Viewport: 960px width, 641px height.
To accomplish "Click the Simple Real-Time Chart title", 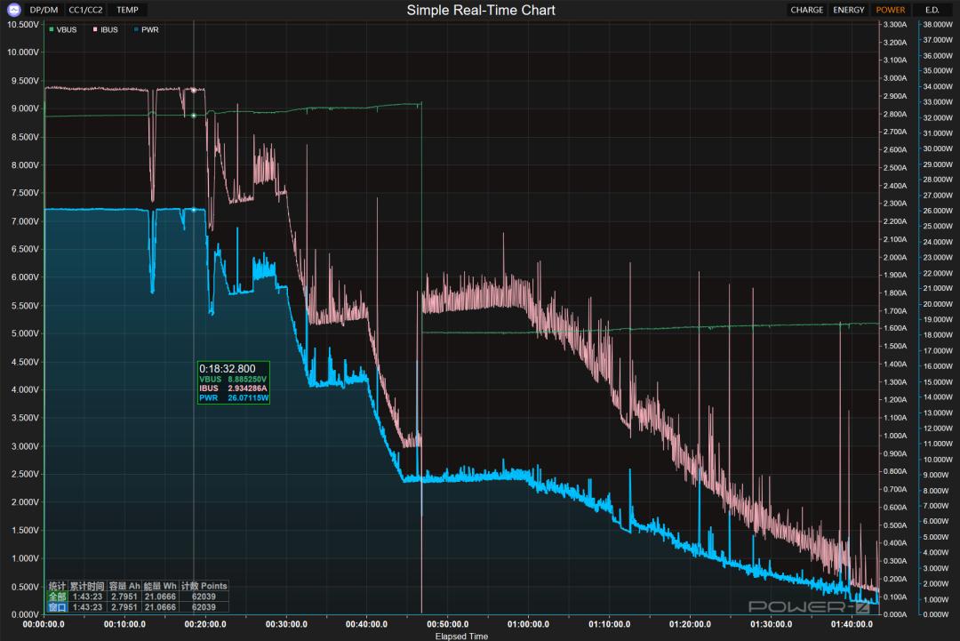I will [481, 10].
